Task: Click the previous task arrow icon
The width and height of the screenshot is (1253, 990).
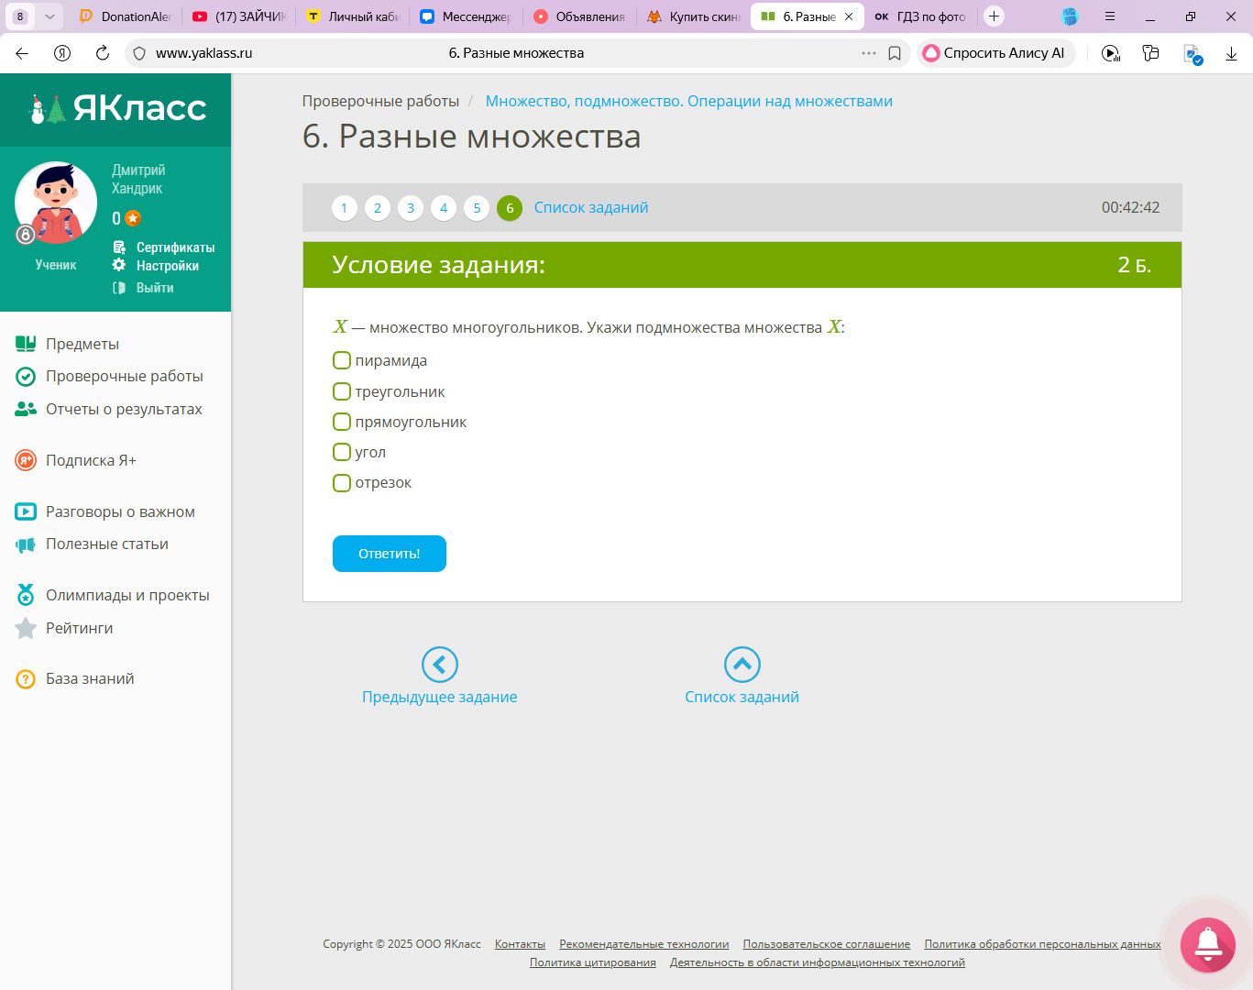Action: [x=439, y=665]
